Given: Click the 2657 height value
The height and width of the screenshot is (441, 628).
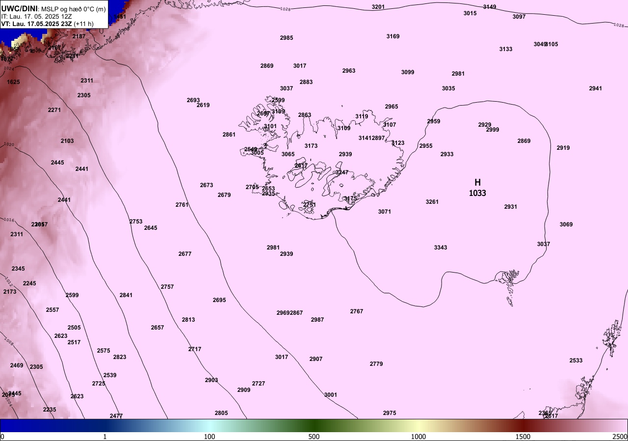Looking at the screenshot, I should (157, 328).
